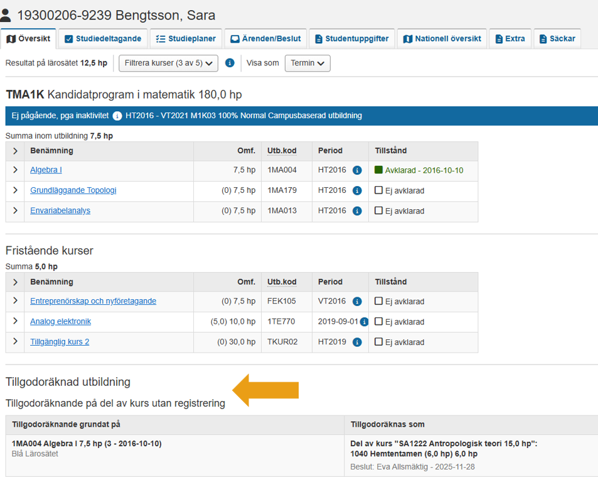Click Ej avklarad checkbox for Grundläggande Topologi
Viewport: 598px width, 477px height.
(378, 190)
